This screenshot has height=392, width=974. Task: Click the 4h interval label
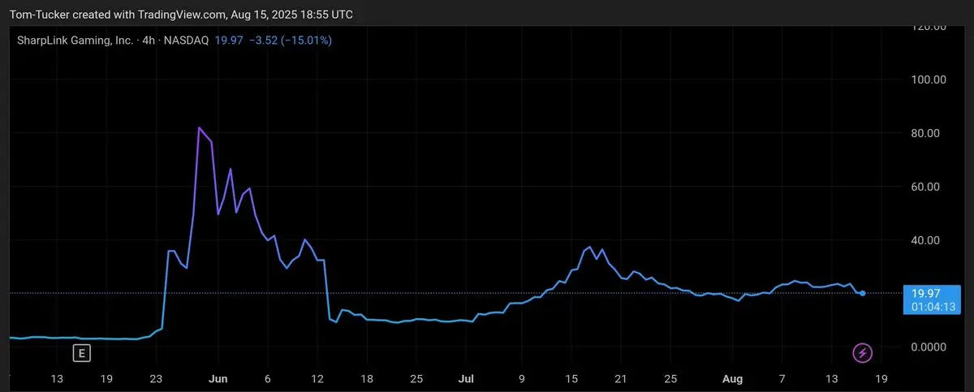(149, 40)
